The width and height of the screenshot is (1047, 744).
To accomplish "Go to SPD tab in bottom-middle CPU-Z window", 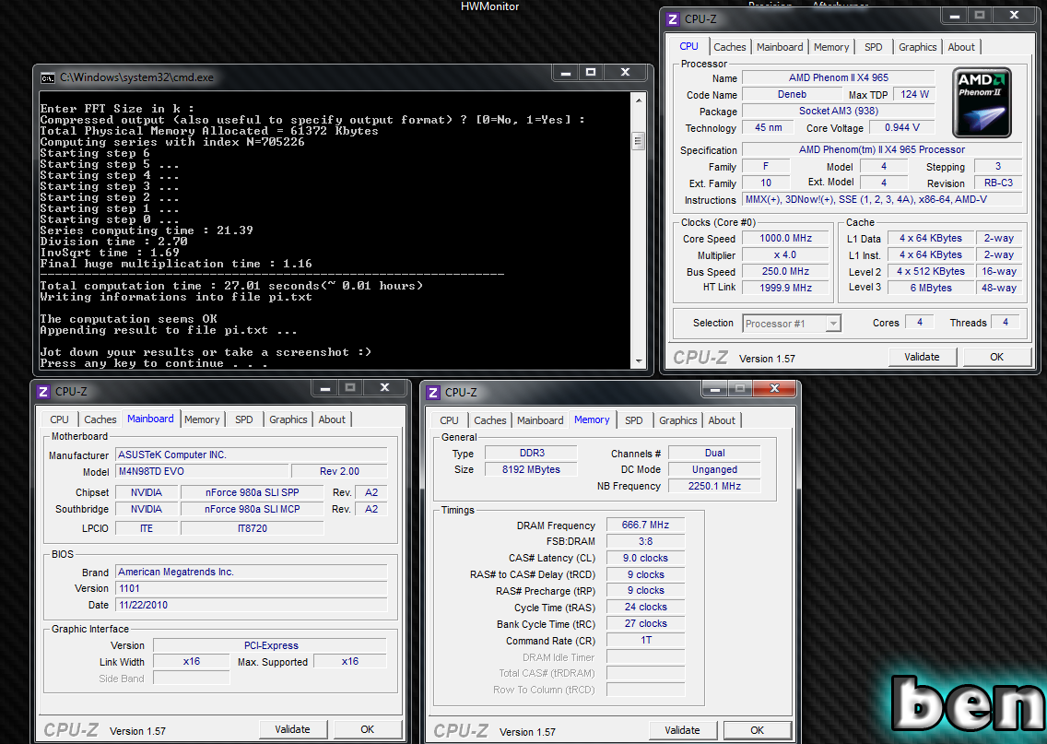I will pos(634,420).
